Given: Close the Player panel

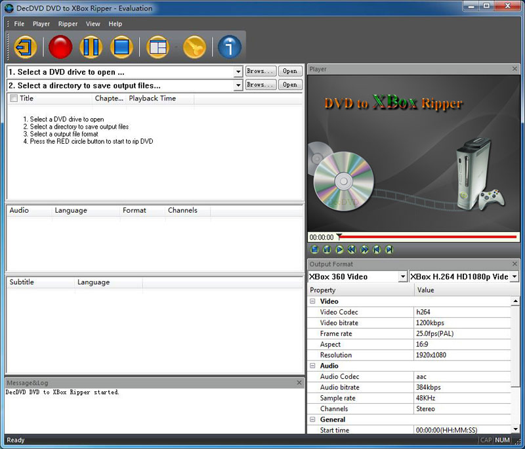Looking at the screenshot, I should click(x=514, y=69).
